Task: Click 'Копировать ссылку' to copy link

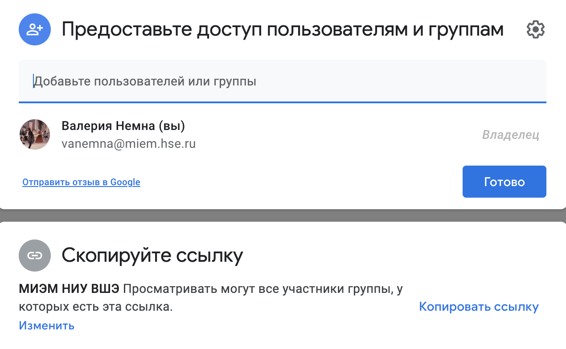Action: point(479,307)
